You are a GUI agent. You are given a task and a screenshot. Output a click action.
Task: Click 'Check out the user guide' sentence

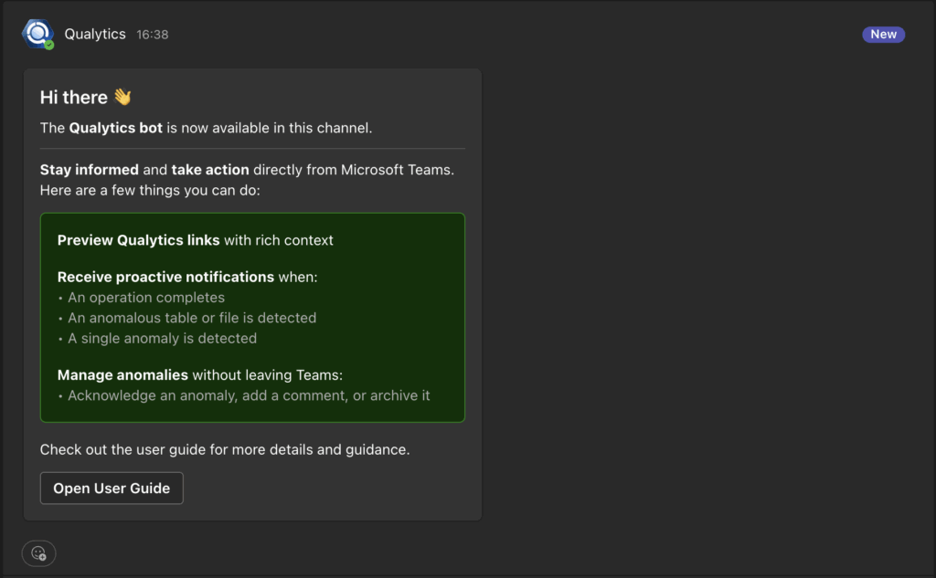225,449
